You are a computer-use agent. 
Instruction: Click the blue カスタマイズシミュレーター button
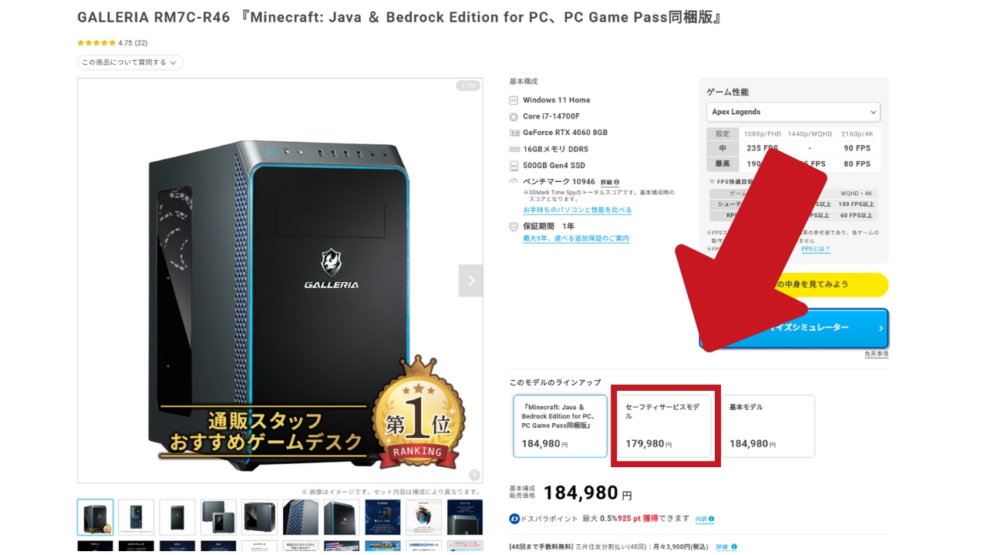[793, 328]
